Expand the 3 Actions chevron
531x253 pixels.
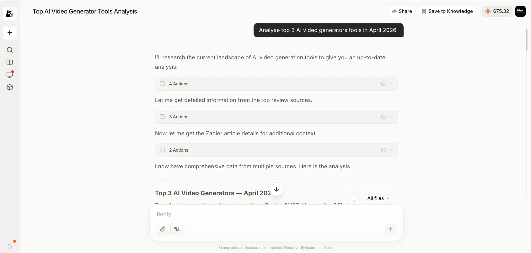[391, 117]
